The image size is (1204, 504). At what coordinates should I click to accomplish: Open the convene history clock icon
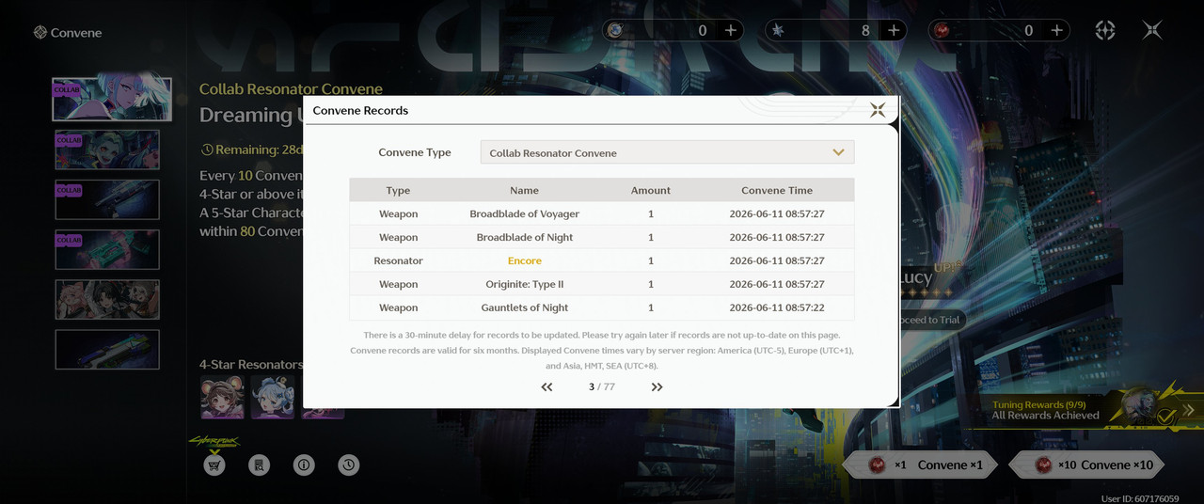click(x=349, y=464)
